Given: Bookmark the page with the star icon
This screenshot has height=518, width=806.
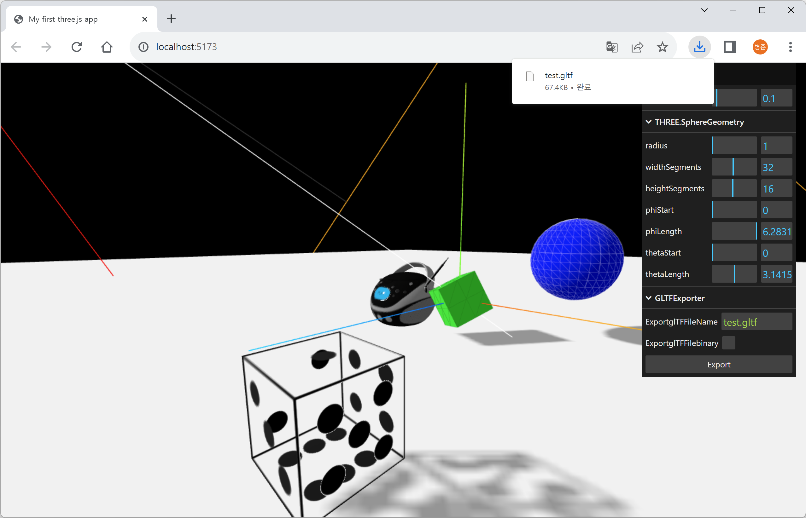Looking at the screenshot, I should tap(662, 47).
